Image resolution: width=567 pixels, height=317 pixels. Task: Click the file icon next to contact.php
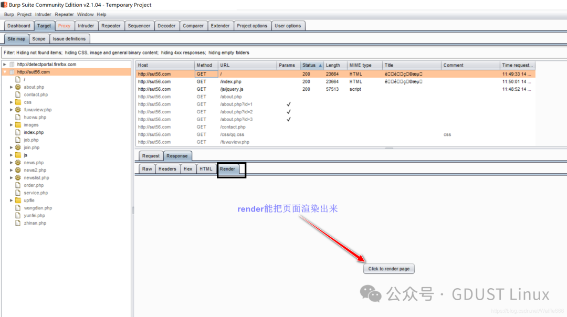coord(18,94)
